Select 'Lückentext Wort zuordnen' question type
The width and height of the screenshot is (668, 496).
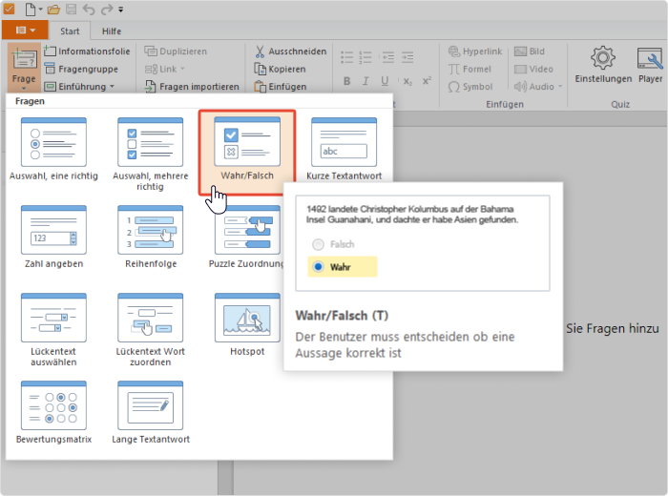pyautogui.click(x=151, y=329)
